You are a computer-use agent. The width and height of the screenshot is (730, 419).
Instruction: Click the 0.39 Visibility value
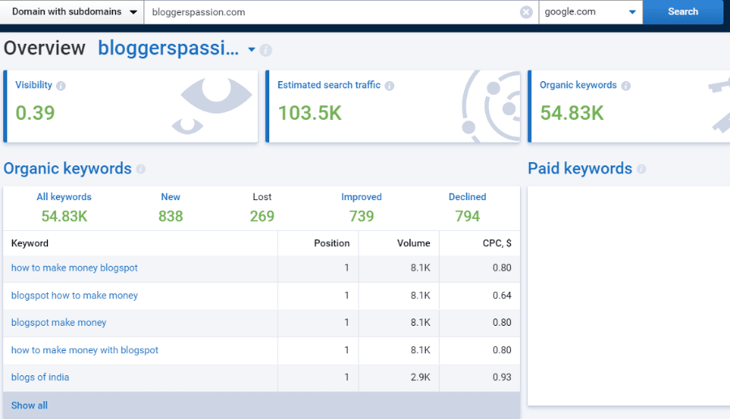pos(35,113)
